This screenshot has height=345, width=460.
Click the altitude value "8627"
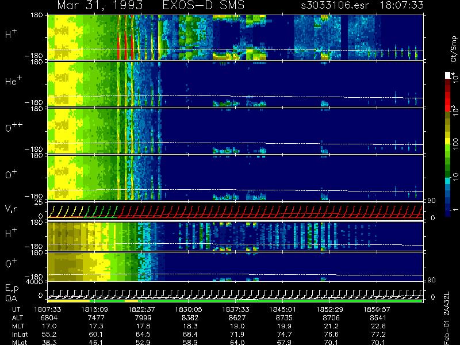click(x=237, y=318)
